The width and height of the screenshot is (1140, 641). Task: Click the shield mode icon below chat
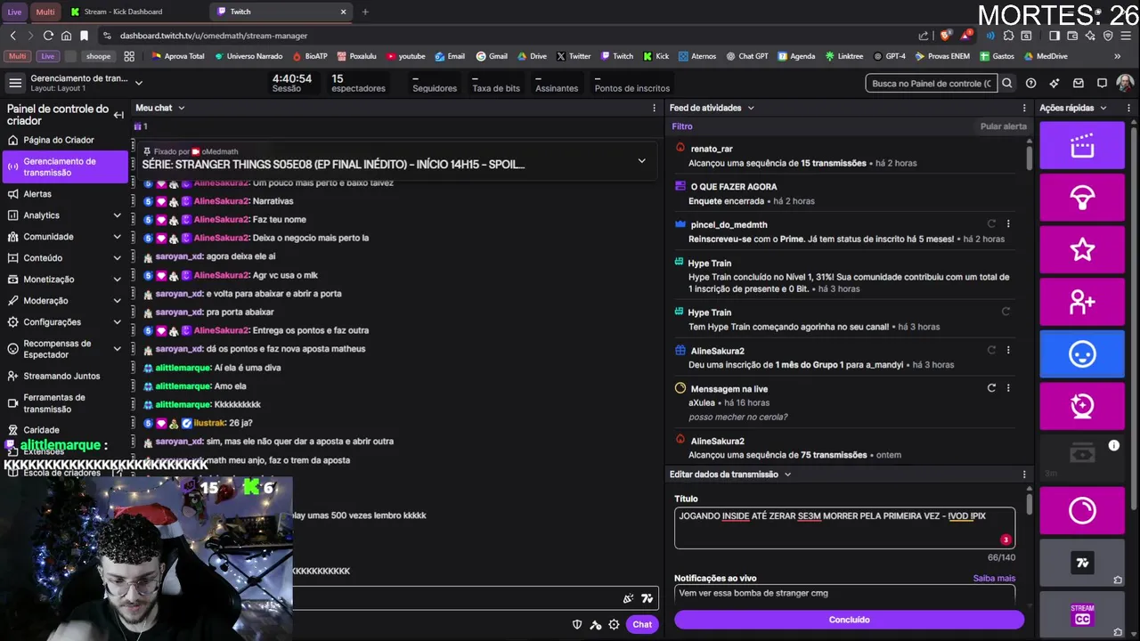tap(577, 624)
